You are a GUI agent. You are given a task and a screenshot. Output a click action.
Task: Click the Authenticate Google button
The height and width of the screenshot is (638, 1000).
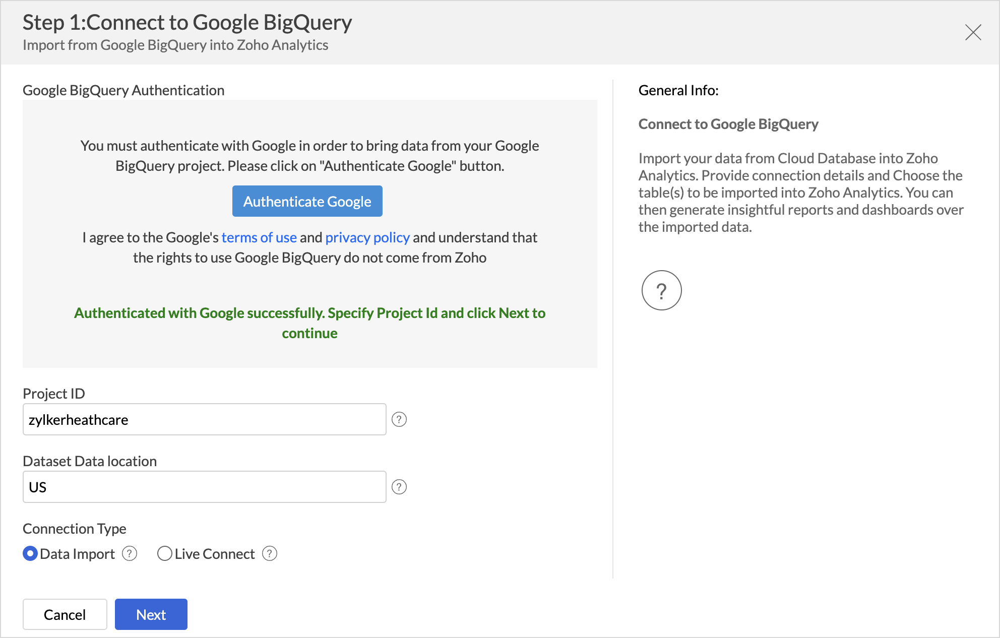[x=307, y=201]
